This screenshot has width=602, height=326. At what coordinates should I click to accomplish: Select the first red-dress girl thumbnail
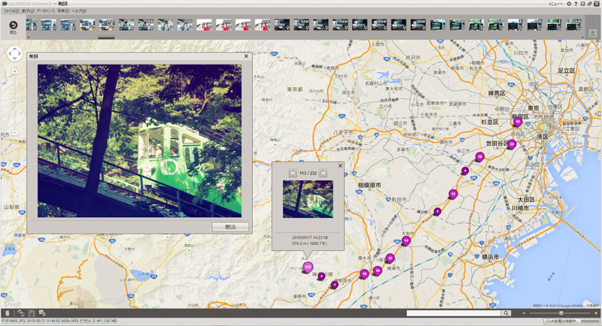(x=204, y=25)
